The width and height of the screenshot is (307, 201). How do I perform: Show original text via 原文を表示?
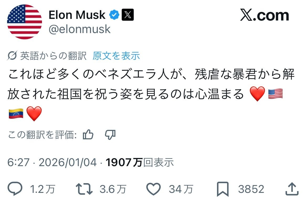116,56
